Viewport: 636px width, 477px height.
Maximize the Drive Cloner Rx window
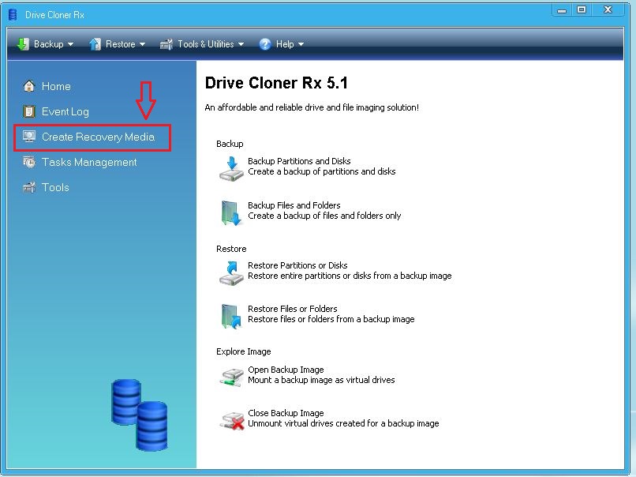coord(582,10)
